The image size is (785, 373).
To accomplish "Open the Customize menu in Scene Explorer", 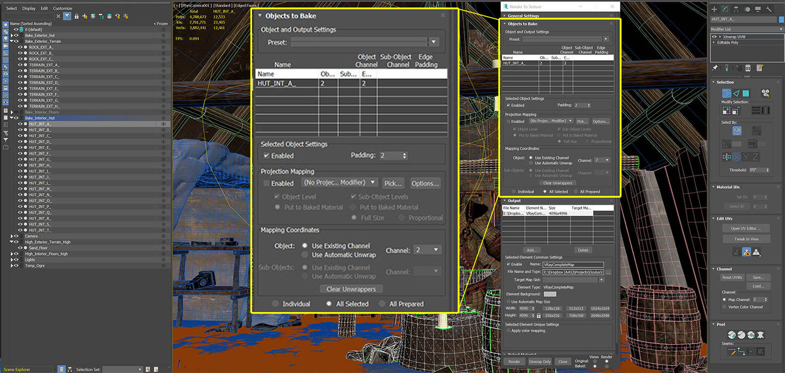I will tap(62, 8).
